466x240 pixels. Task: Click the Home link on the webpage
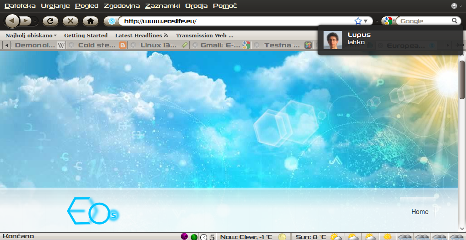(420, 212)
